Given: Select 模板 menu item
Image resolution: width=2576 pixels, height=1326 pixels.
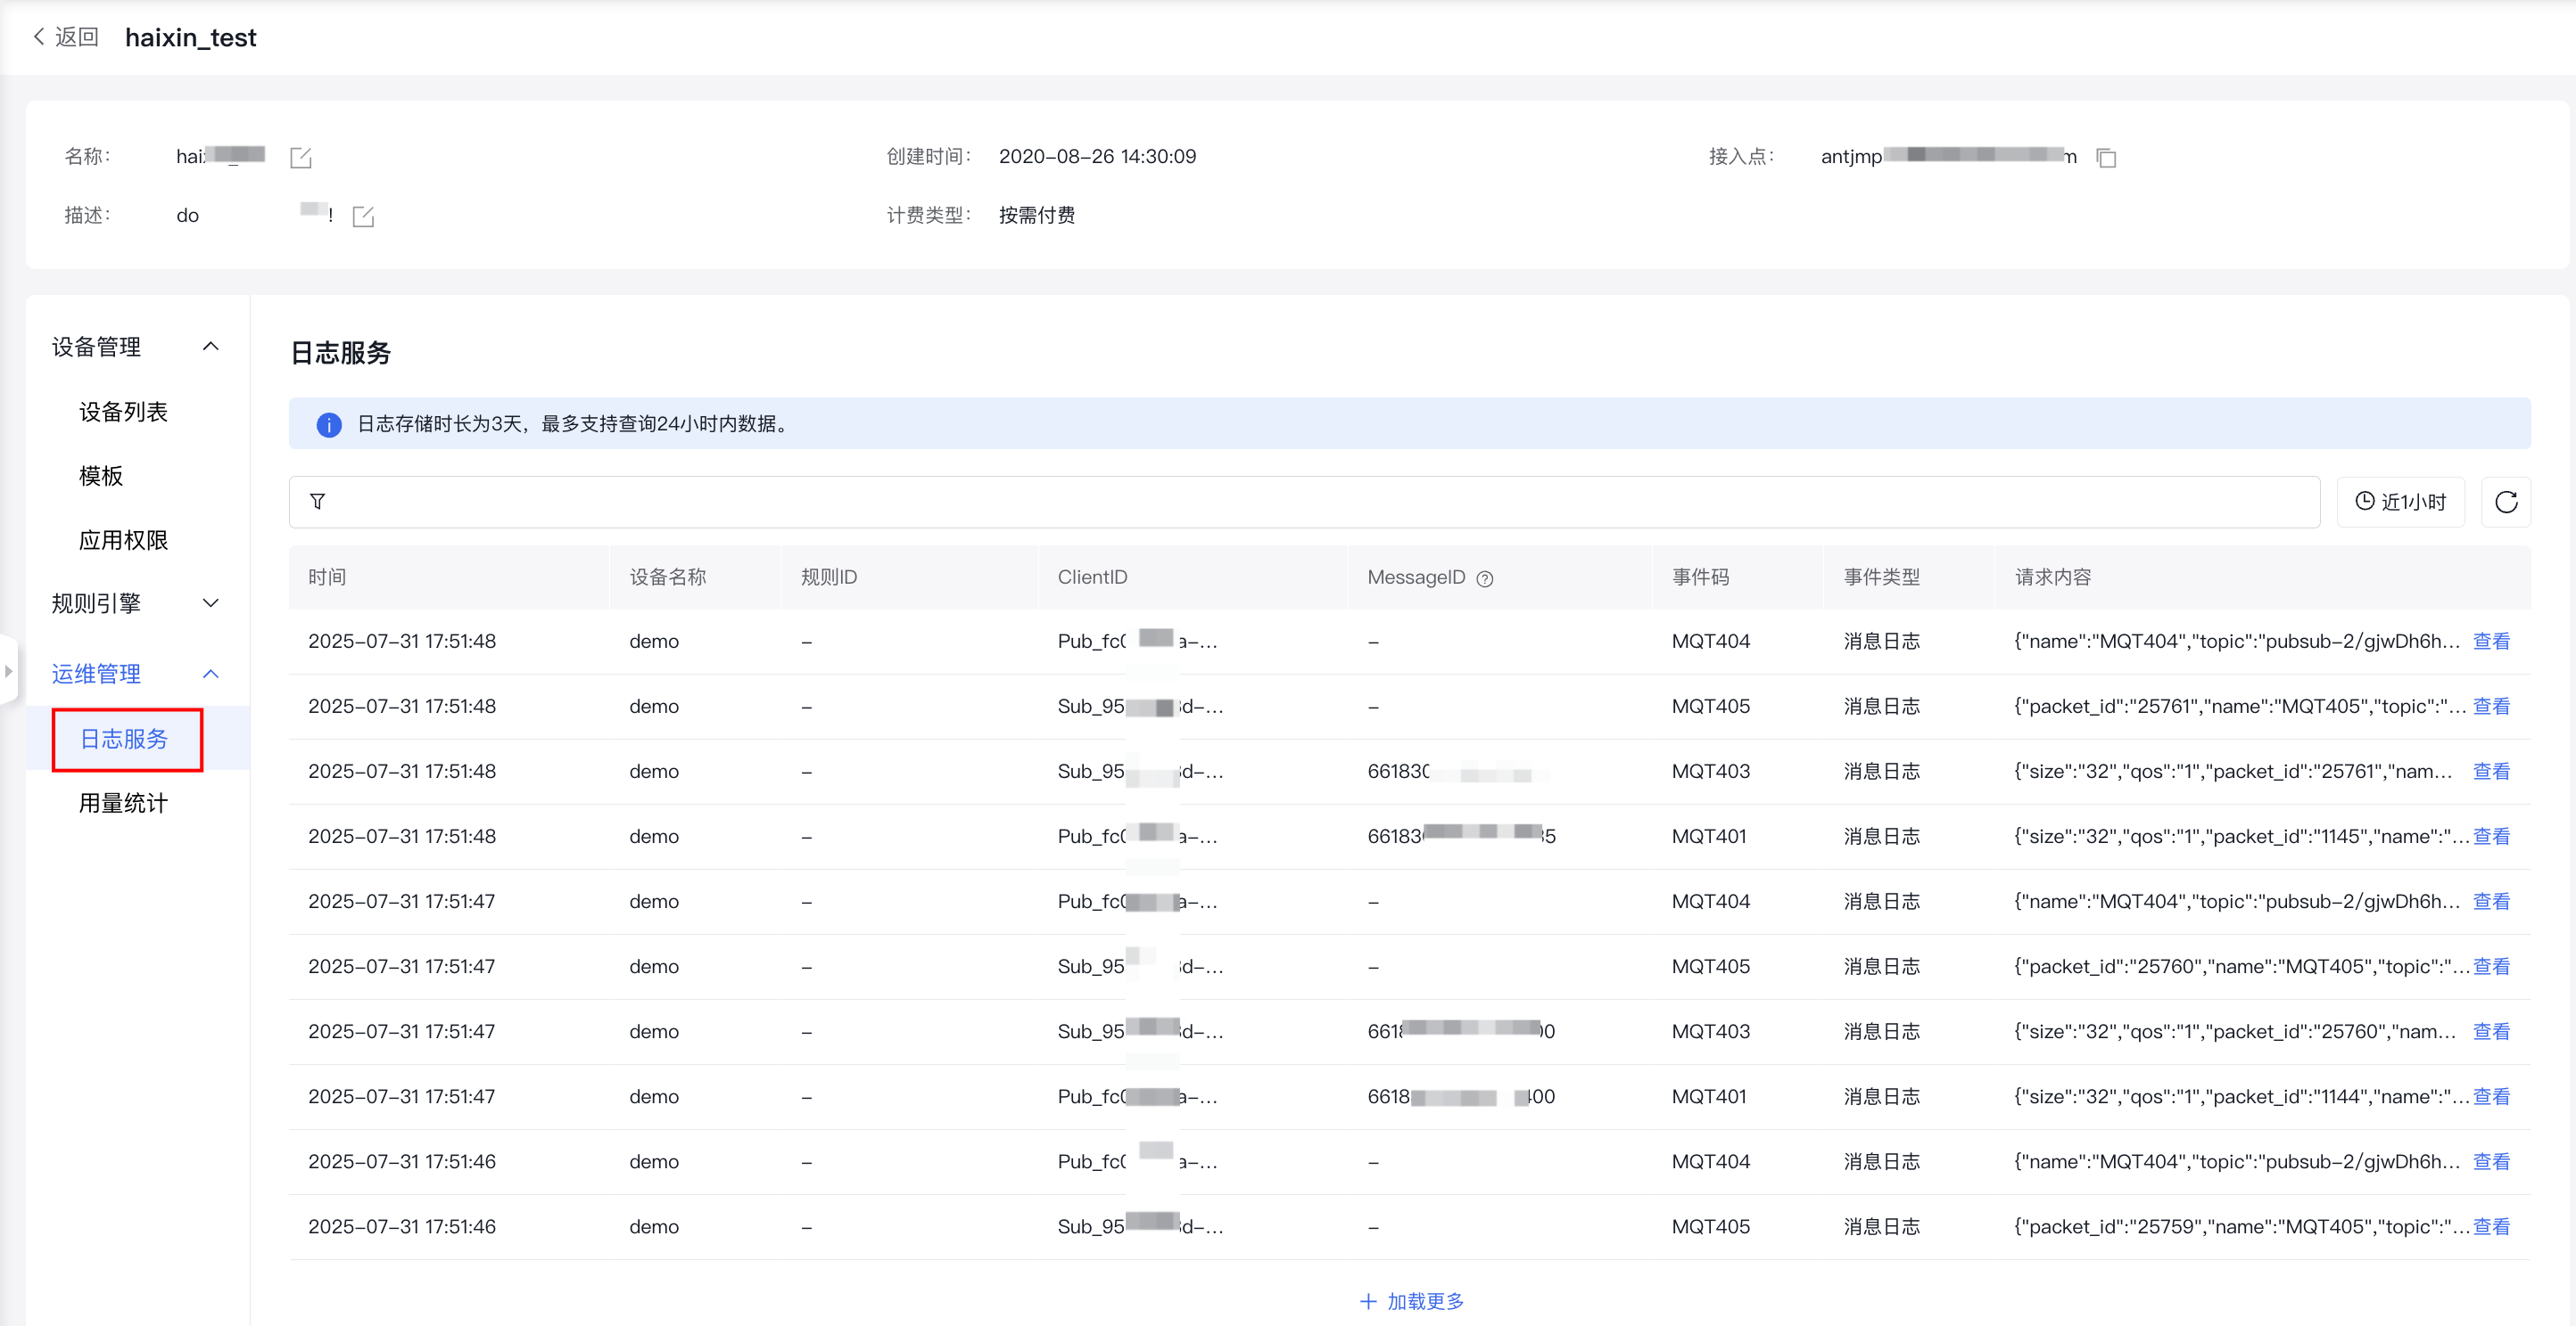Looking at the screenshot, I should coord(101,476).
